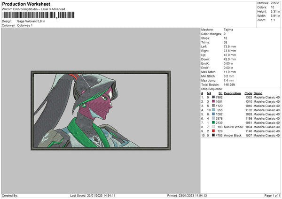Click the design name 'Sage Valorant 5,8 in'
282x199 pixels.
31,21
